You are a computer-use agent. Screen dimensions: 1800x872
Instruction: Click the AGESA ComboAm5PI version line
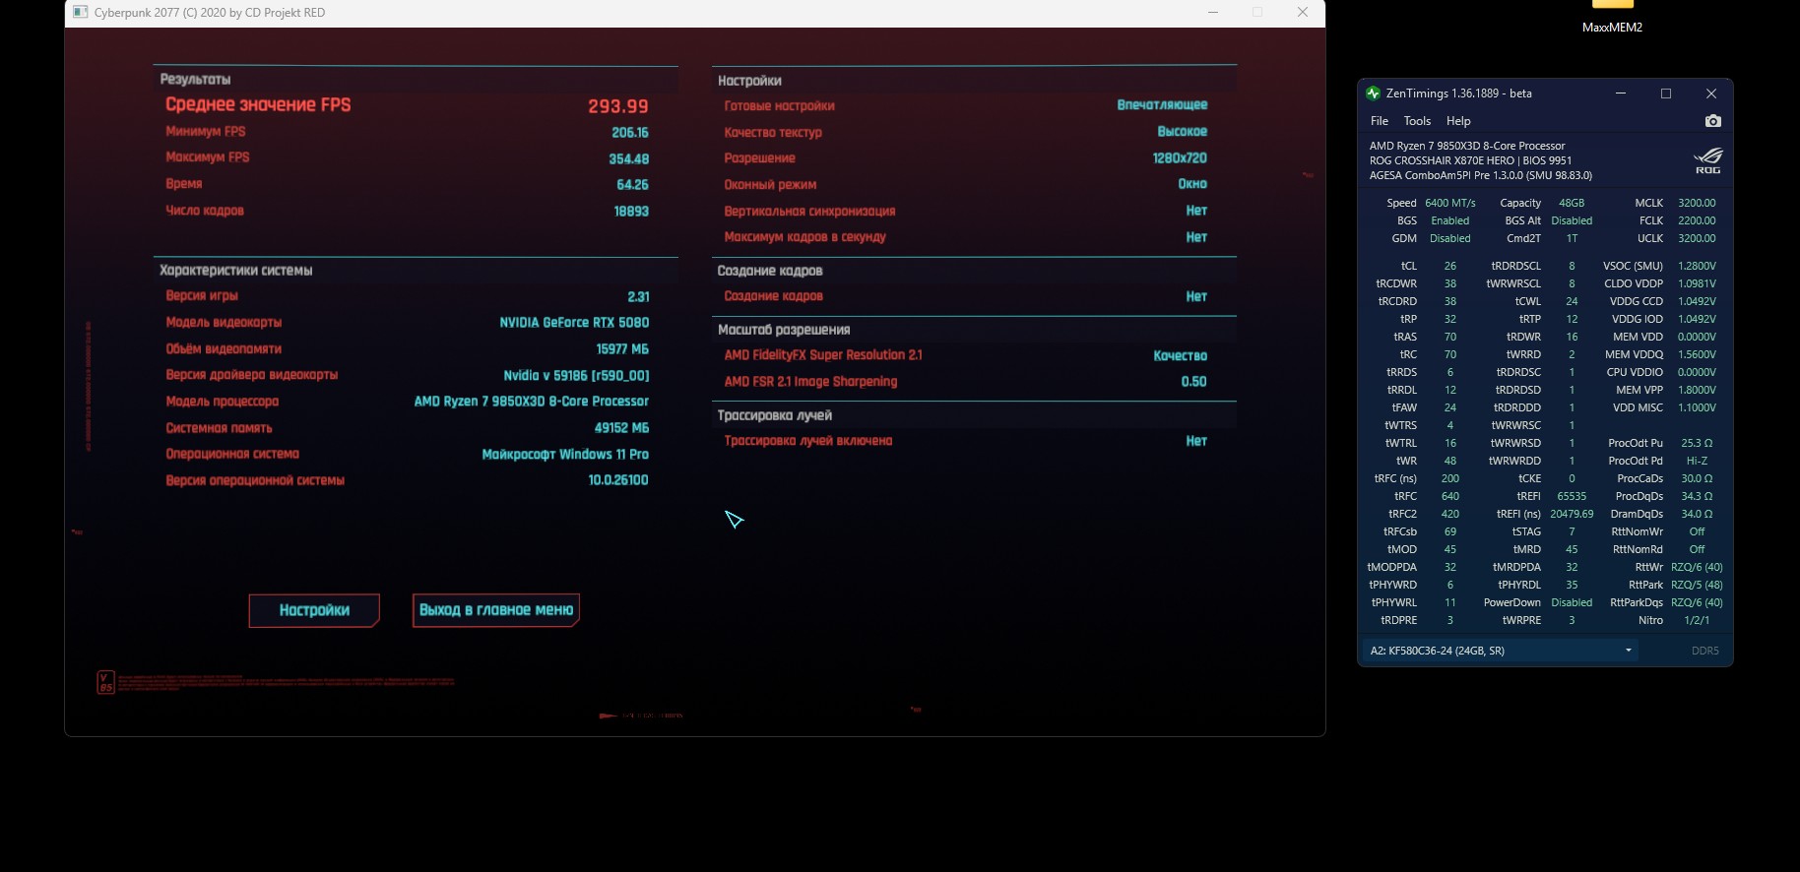1480,175
